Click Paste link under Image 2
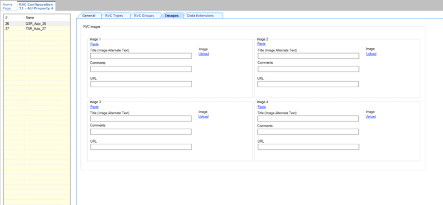 click(x=261, y=44)
